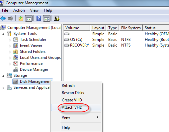The image size is (169, 132).
Task: Sort by the Status column header
Action: pos(156,28)
